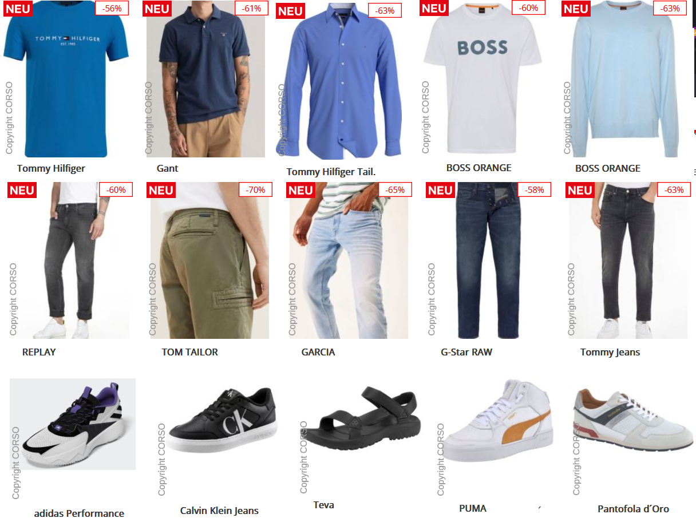
Task: Click the -70% discount badge on TOM TAILOR
Action: coord(255,189)
